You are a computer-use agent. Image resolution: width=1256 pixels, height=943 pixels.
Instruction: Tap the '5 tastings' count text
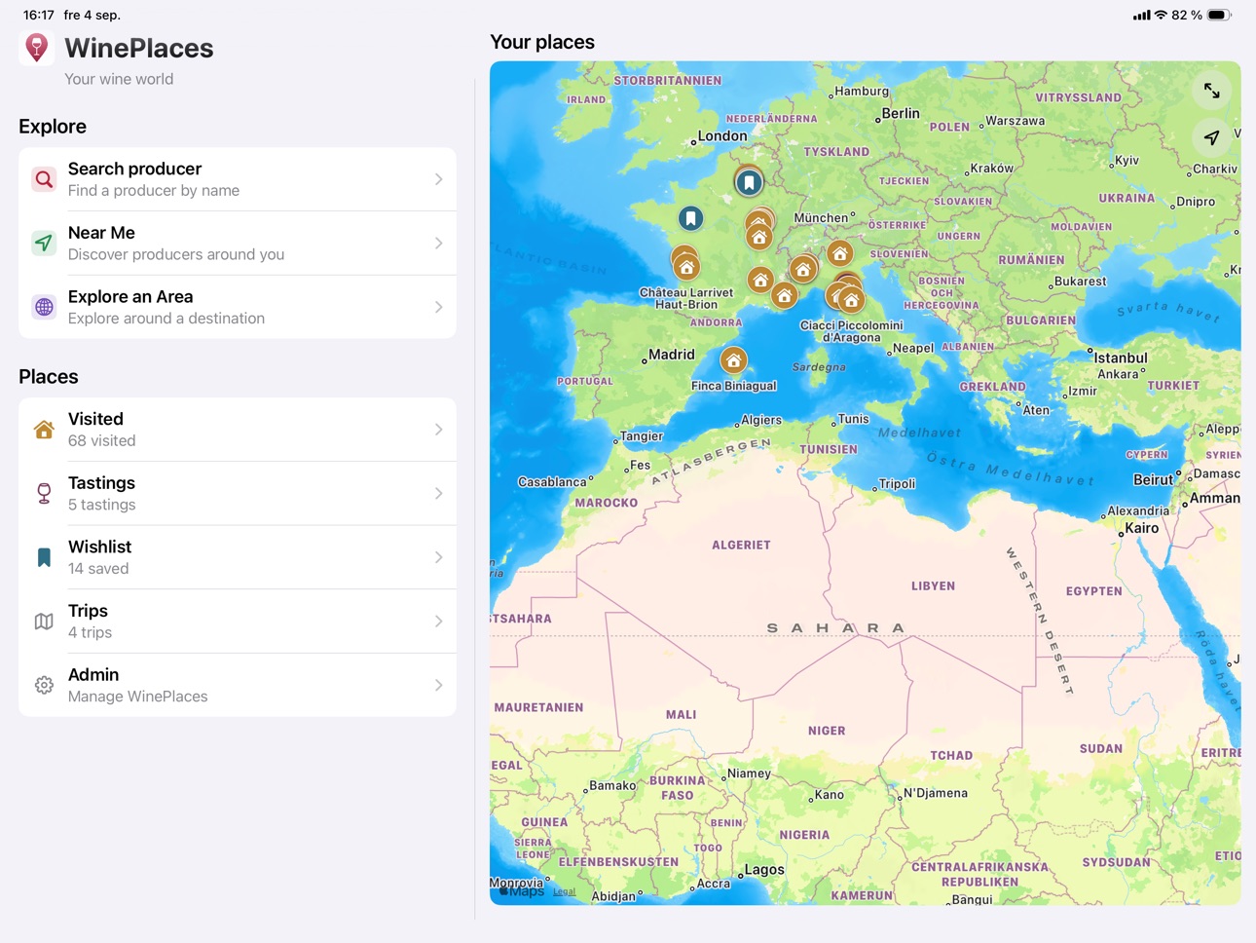pos(101,505)
